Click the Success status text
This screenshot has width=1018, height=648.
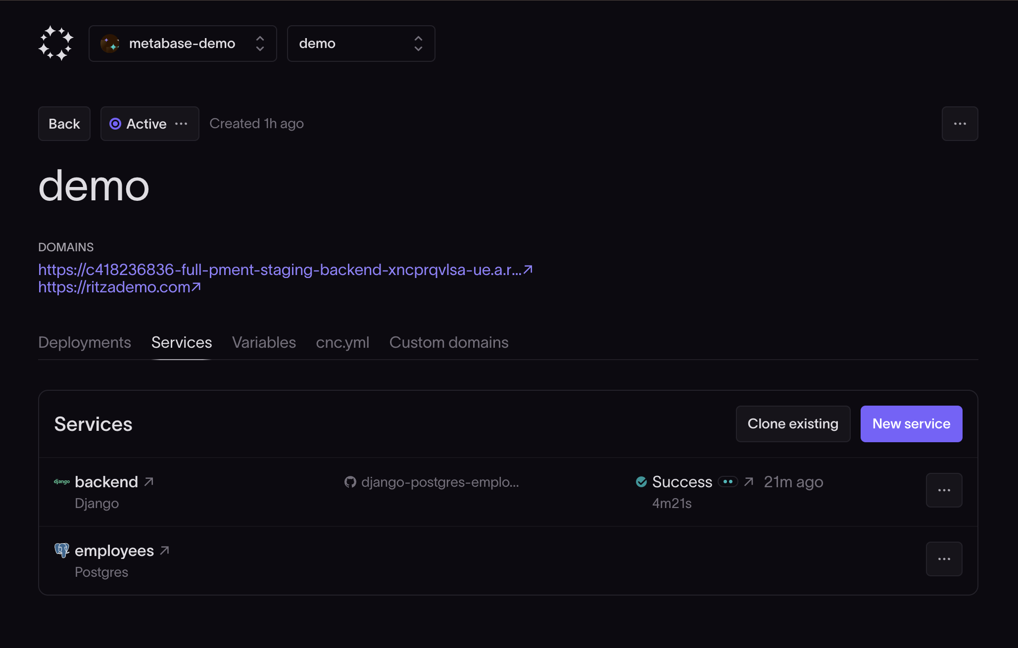(682, 482)
